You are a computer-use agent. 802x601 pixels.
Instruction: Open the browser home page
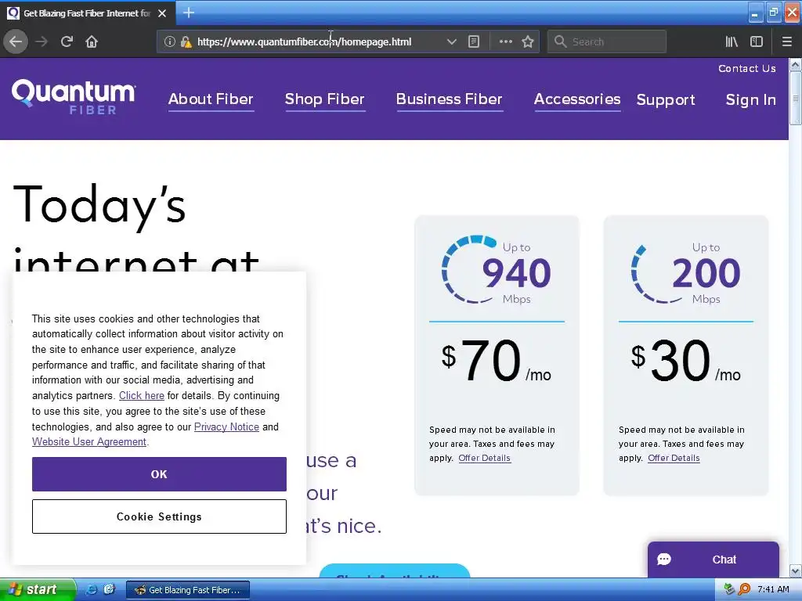coord(92,41)
